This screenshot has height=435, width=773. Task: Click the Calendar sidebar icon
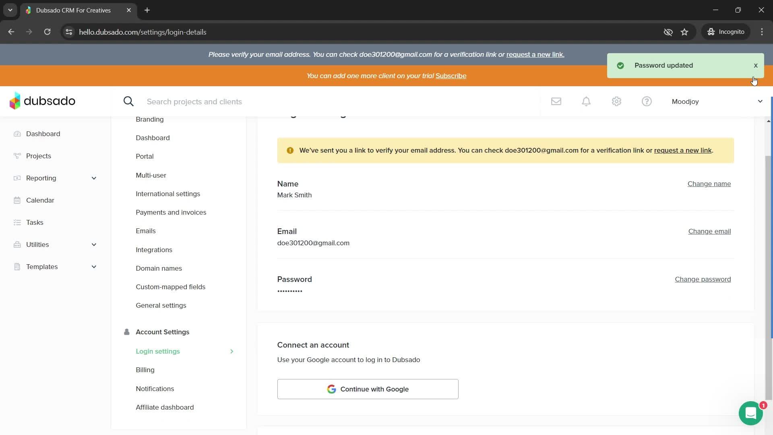17,200
